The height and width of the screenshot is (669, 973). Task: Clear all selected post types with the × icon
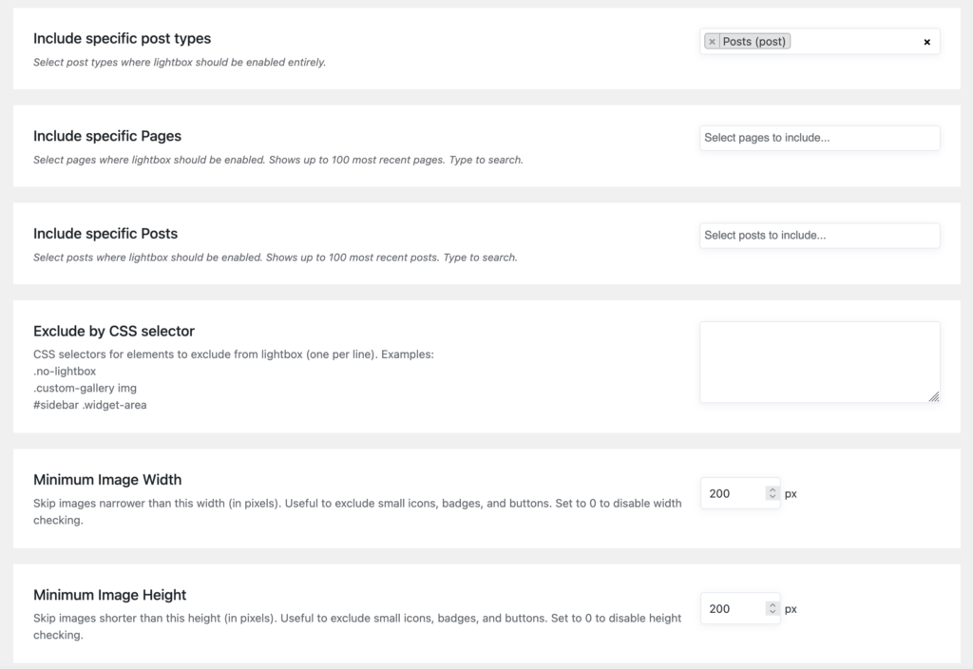926,42
